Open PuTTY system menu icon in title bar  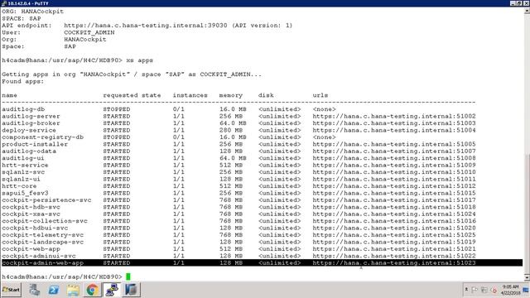3,3
